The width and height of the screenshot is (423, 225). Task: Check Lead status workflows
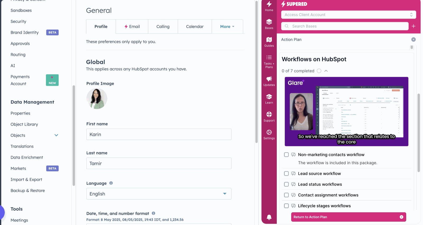(x=286, y=184)
